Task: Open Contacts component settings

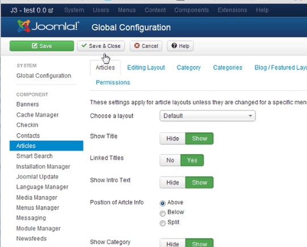Action: click(28, 136)
